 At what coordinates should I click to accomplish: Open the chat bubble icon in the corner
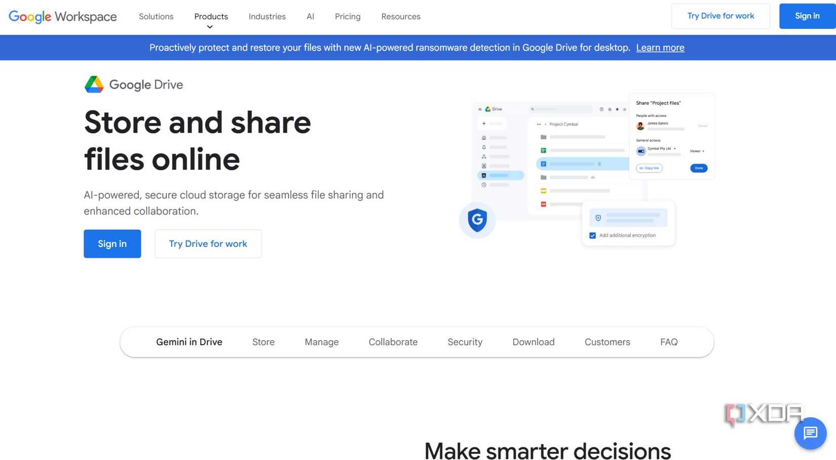(x=810, y=433)
